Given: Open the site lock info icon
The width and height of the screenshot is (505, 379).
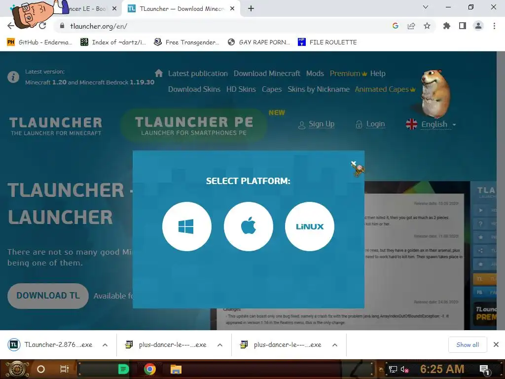Looking at the screenshot, I should coord(62,26).
